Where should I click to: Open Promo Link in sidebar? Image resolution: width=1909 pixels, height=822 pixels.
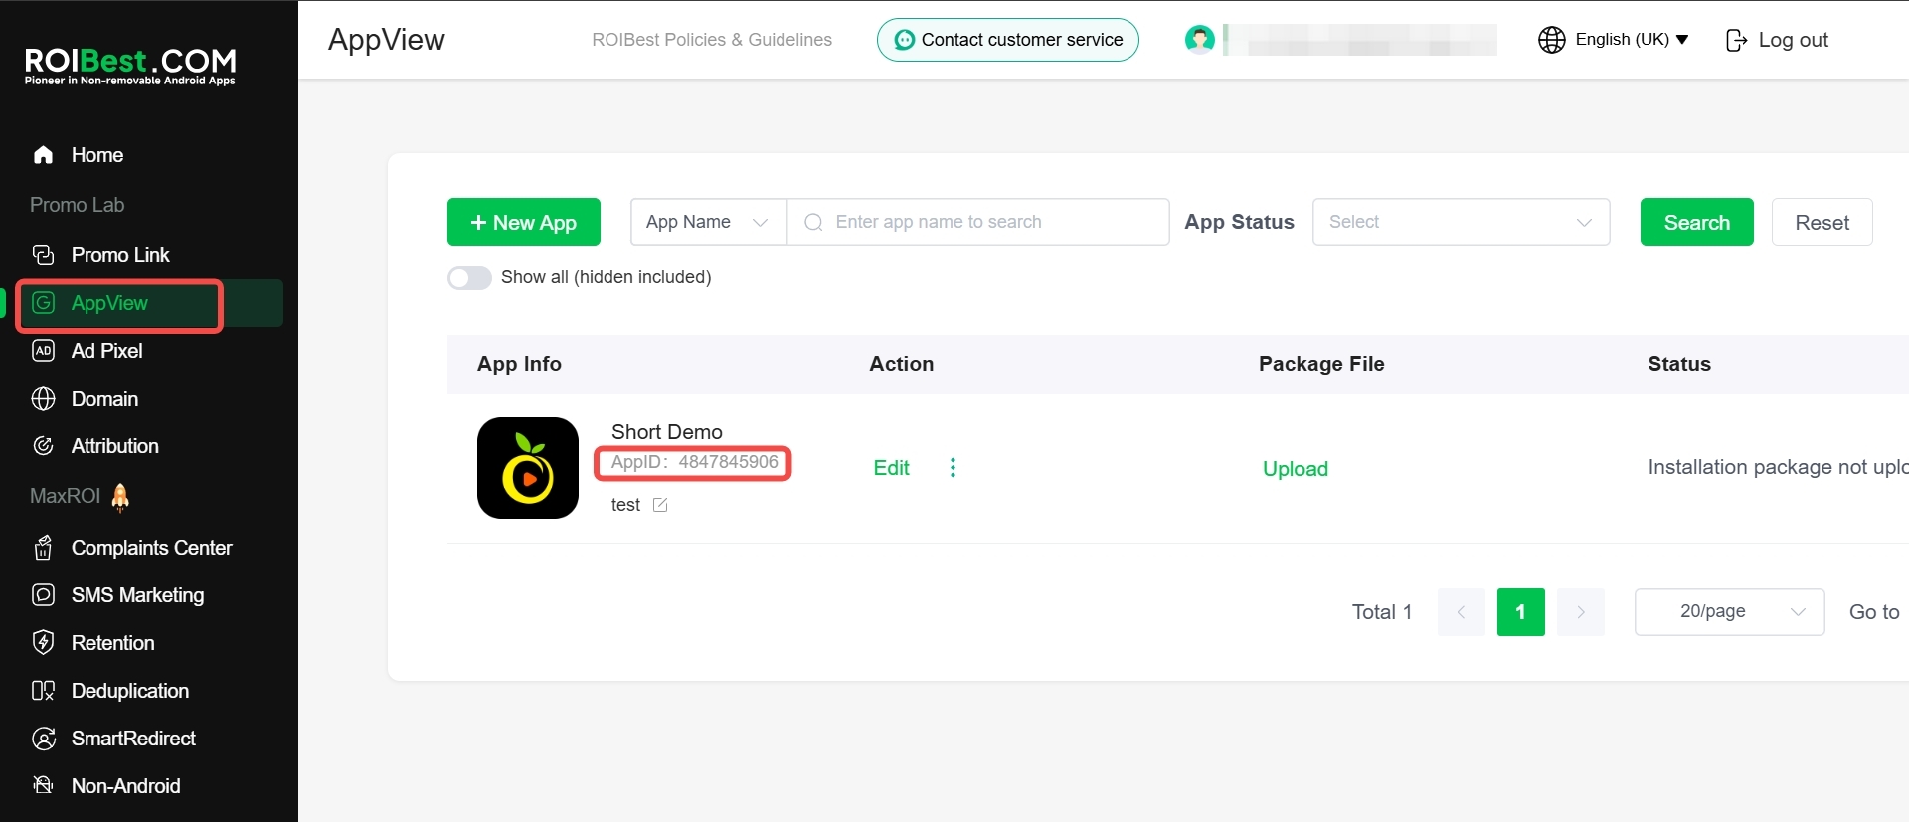click(x=120, y=255)
